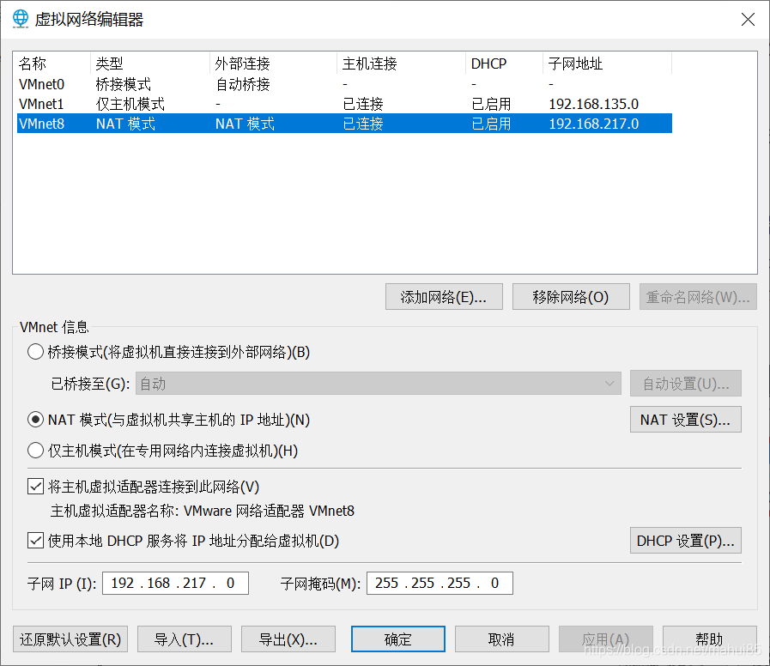Open the 已桥接至 dropdown
Viewport: 770px width, 666px height.
(378, 384)
